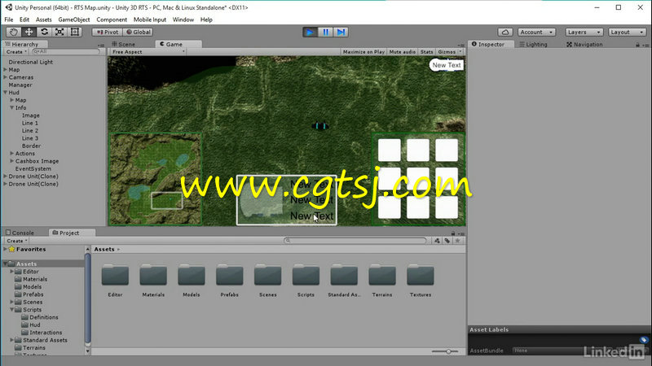Search by type icon in Project

click(x=437, y=241)
